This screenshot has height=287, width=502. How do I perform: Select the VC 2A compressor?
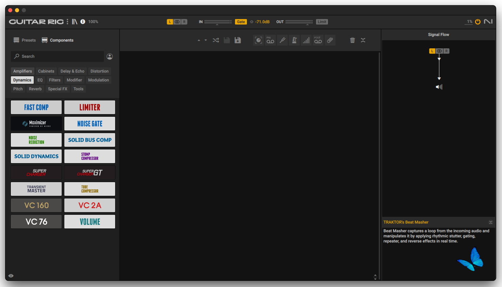90,205
